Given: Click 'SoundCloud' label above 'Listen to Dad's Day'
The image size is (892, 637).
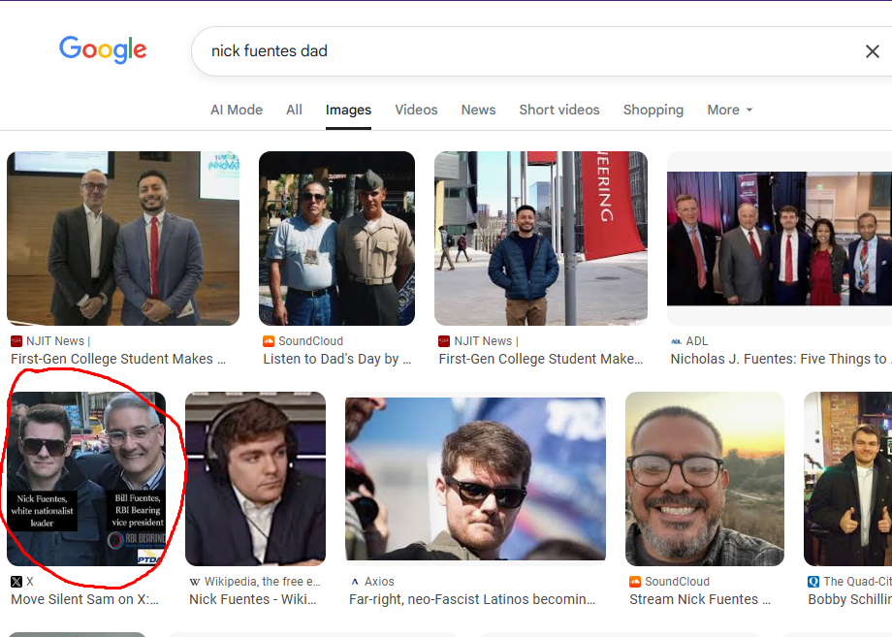Looking at the screenshot, I should tap(310, 341).
